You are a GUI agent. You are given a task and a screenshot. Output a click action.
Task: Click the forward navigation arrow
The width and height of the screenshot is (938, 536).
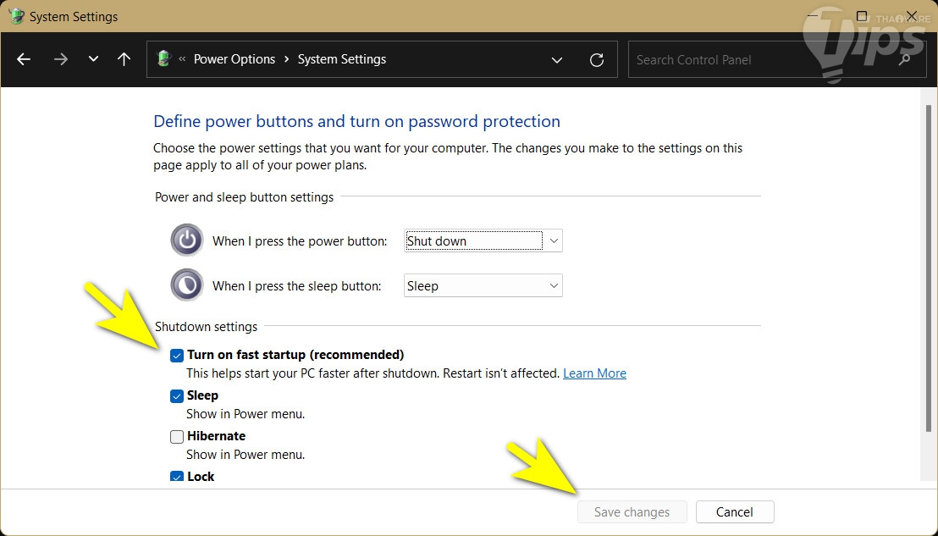(x=60, y=59)
